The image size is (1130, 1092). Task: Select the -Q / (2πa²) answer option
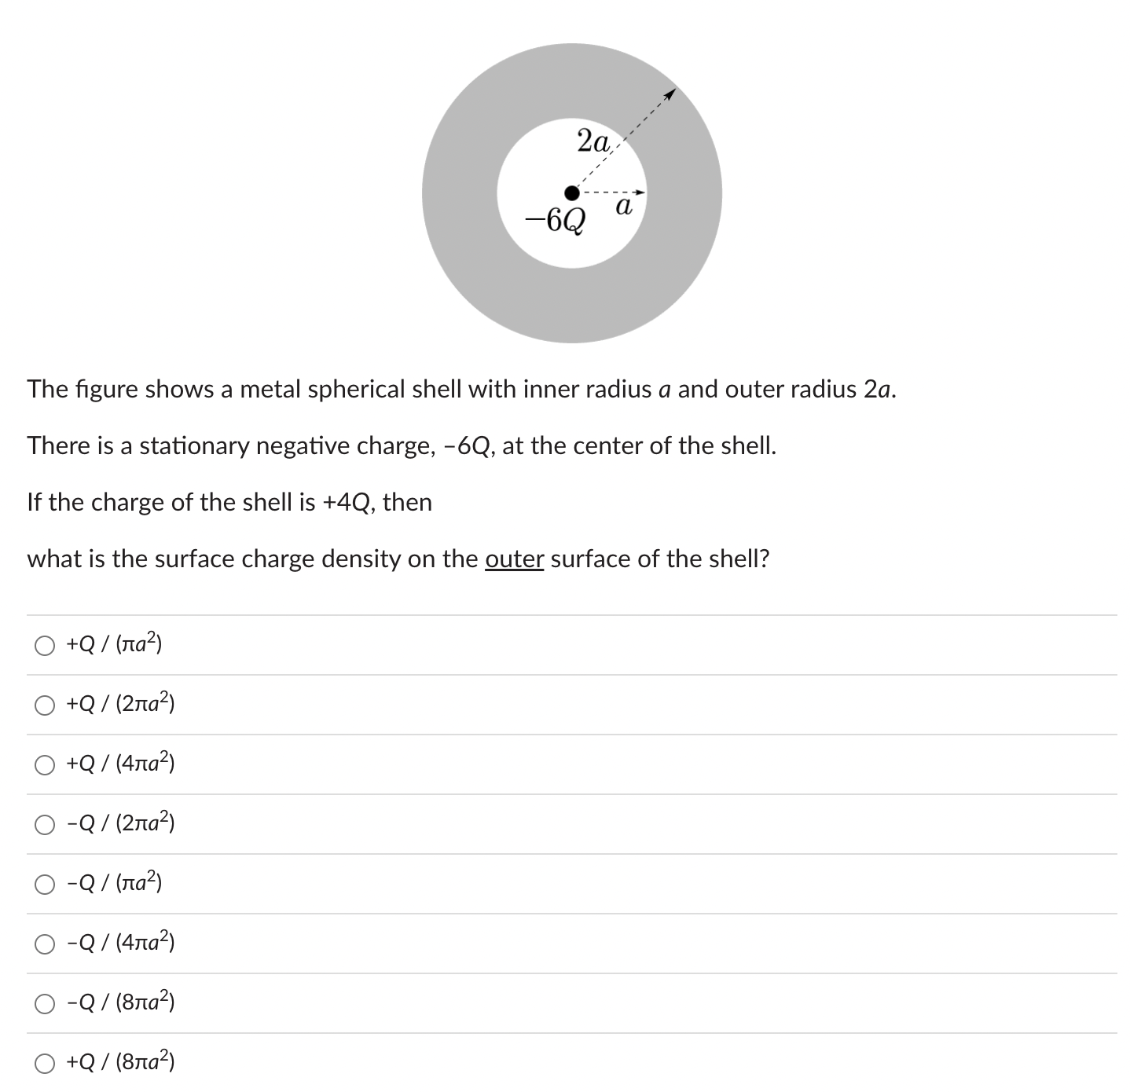(x=119, y=824)
